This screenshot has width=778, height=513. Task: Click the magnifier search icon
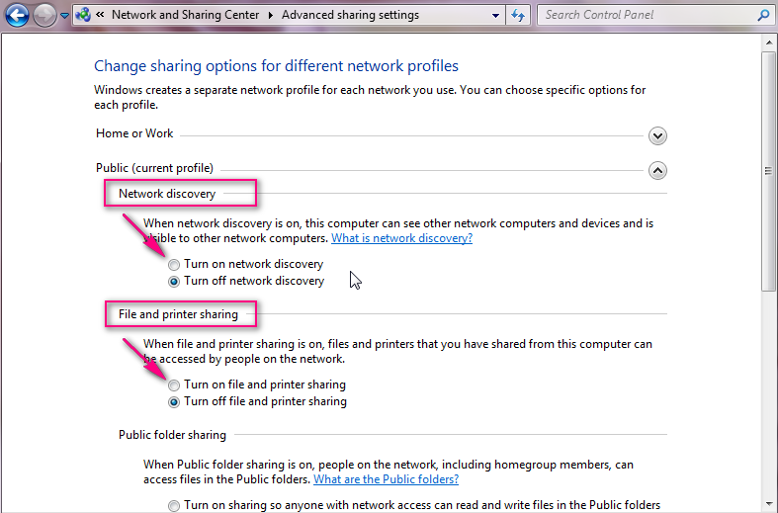click(763, 16)
